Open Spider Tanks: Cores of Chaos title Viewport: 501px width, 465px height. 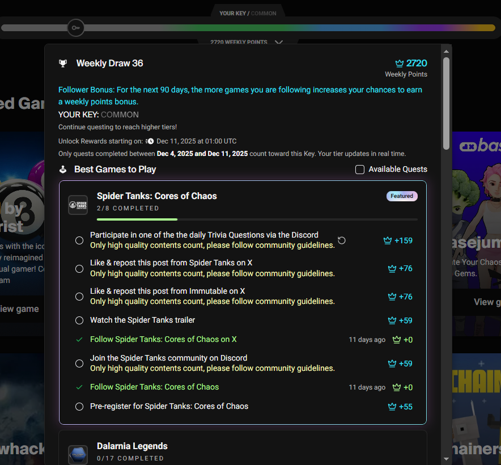pyautogui.click(x=157, y=196)
